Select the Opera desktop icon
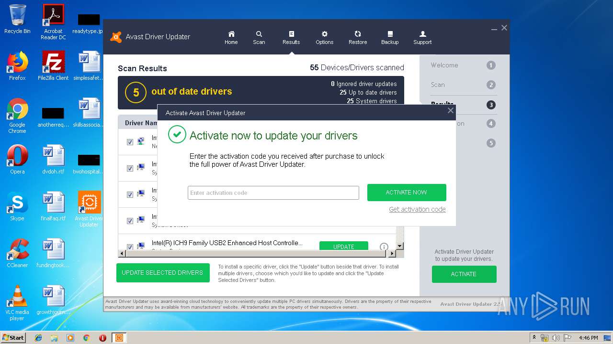 click(x=17, y=160)
